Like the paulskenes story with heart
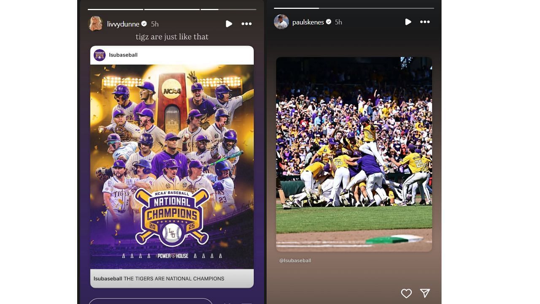 pos(406,293)
